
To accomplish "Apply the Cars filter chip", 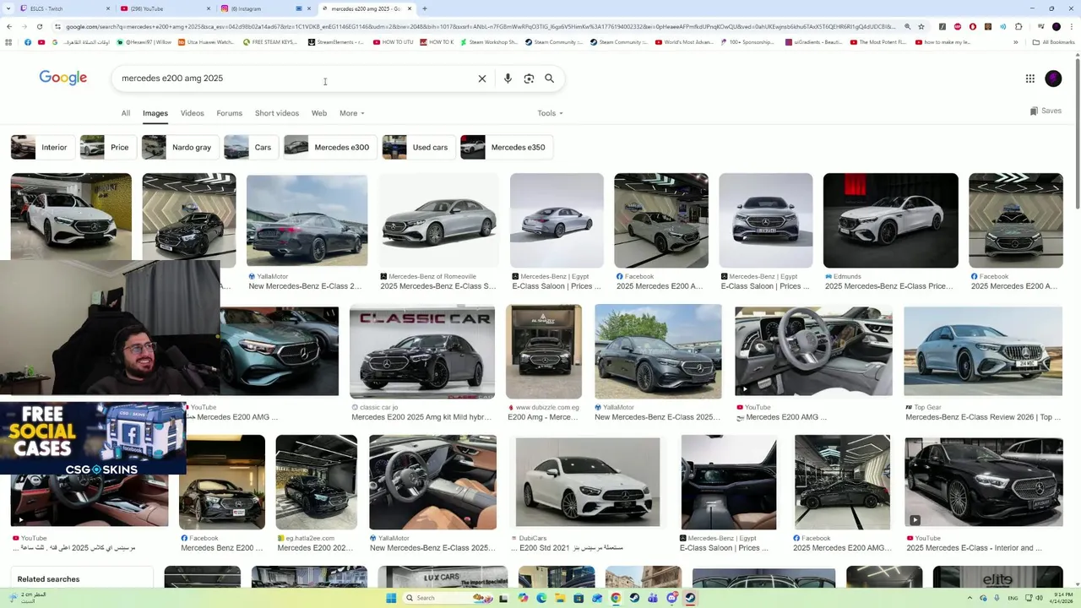I will [251, 147].
